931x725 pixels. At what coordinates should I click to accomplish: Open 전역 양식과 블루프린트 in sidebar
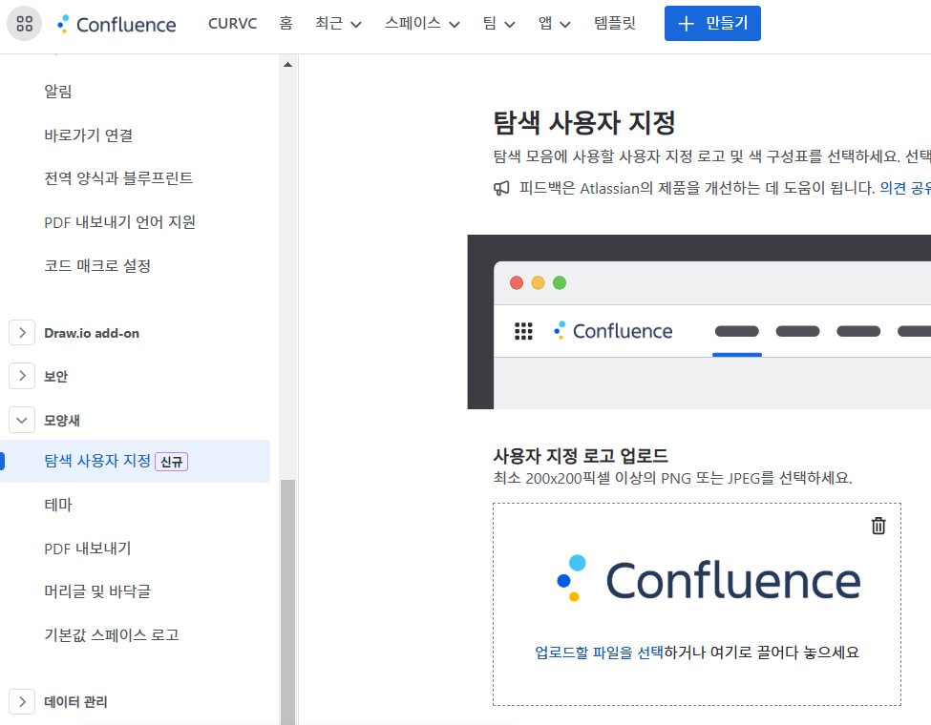(x=118, y=178)
